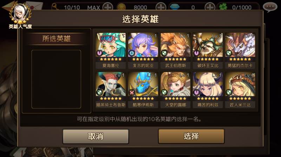Image resolution: width=281 pixels, height=157 pixels.
Task: Select hero 痛苦的利兹 portrait
Action: [x=208, y=84]
